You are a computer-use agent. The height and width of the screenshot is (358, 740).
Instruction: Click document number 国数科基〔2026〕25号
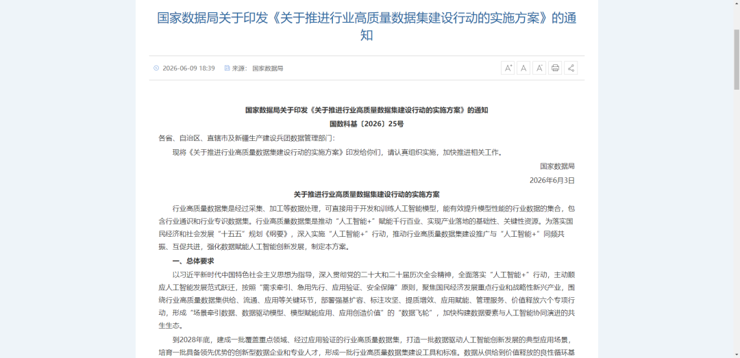click(x=367, y=125)
